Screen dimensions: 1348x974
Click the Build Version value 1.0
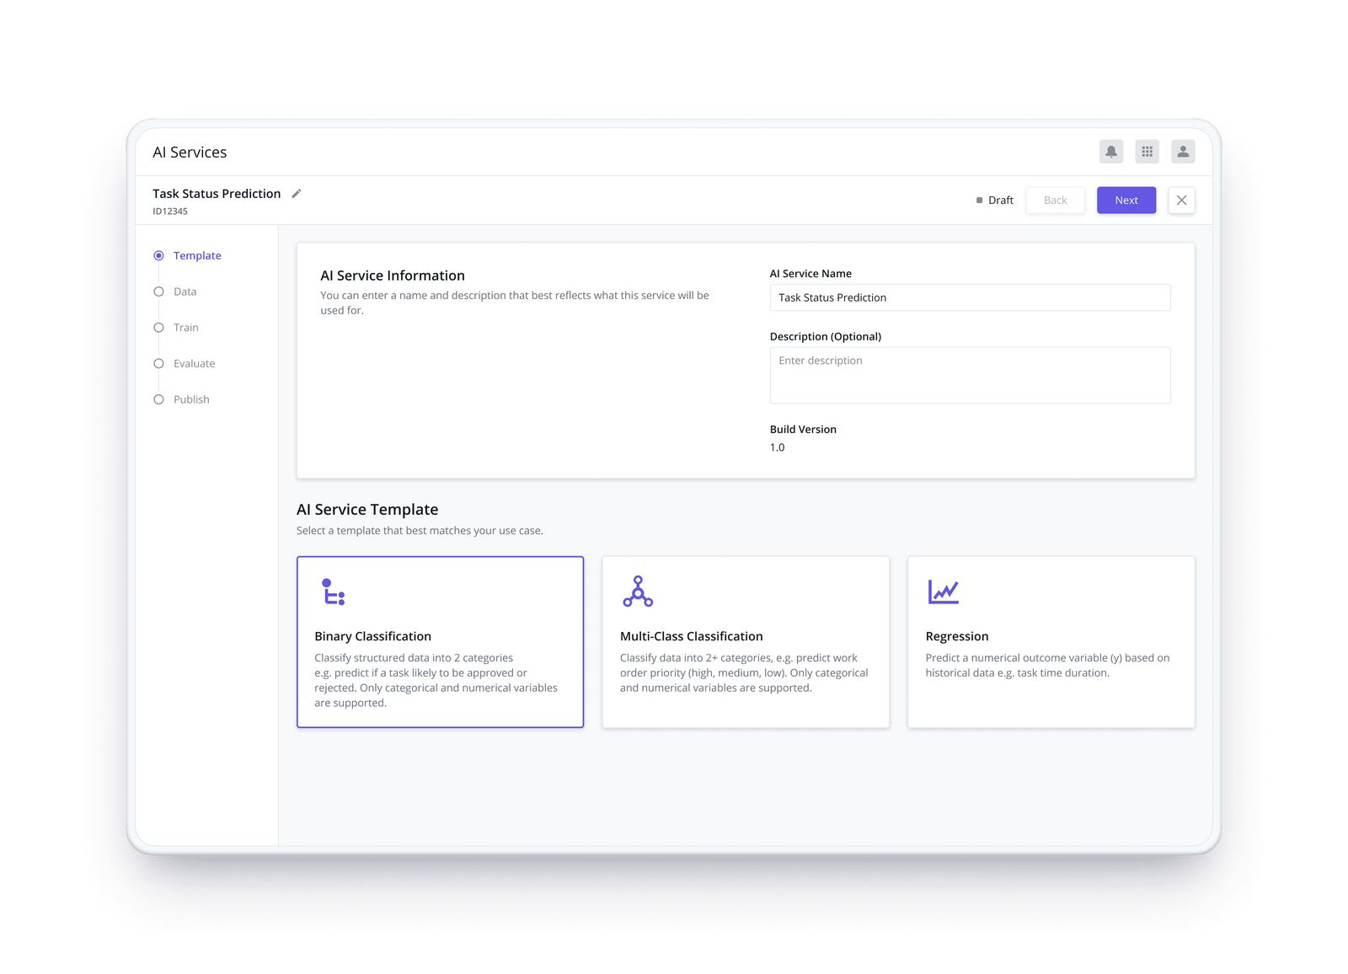777,447
